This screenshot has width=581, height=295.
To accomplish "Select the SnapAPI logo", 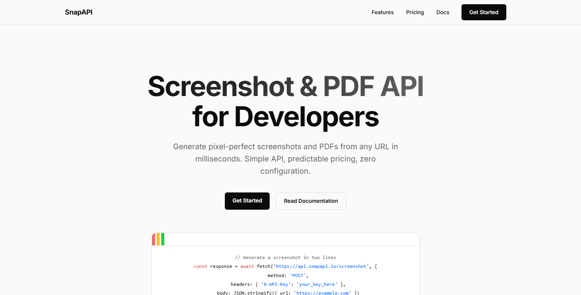I will [x=79, y=12].
